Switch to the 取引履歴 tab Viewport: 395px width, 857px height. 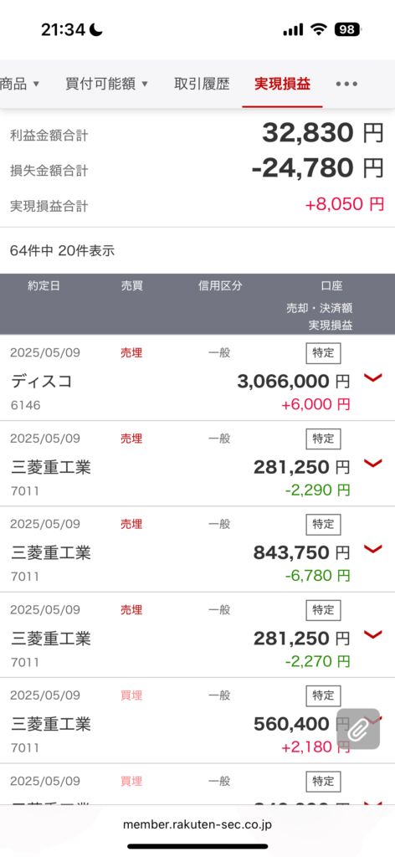202,85
